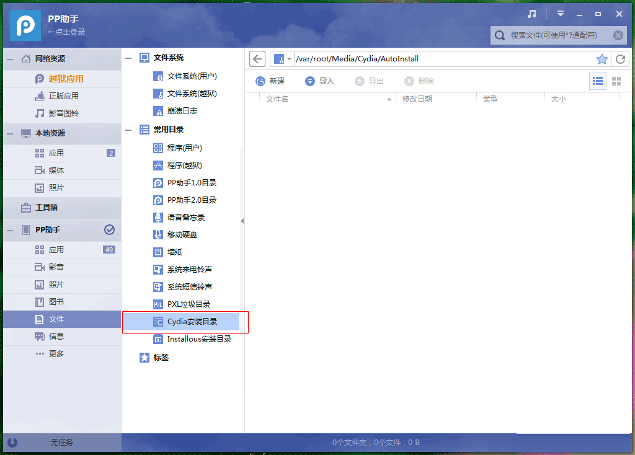
Task: Toggle the device checkmark next to PP助手
Action: [x=109, y=230]
